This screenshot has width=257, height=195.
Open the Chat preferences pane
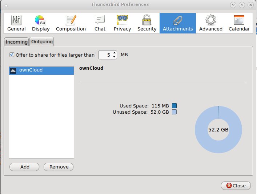click(x=100, y=23)
